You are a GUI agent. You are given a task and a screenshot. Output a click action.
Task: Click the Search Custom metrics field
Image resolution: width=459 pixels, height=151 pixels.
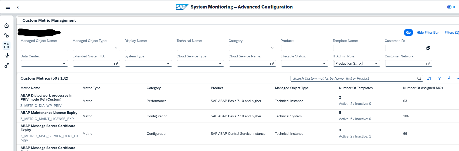353,78
